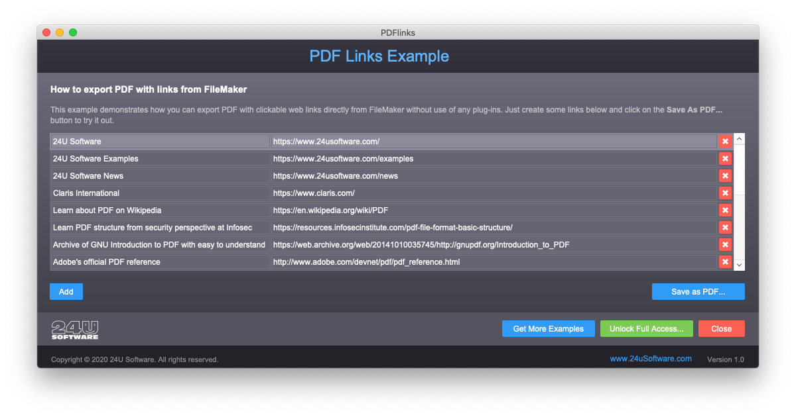Image resolution: width=796 pixels, height=417 pixels.
Task: Close the PDF Links example
Action: [x=721, y=328]
